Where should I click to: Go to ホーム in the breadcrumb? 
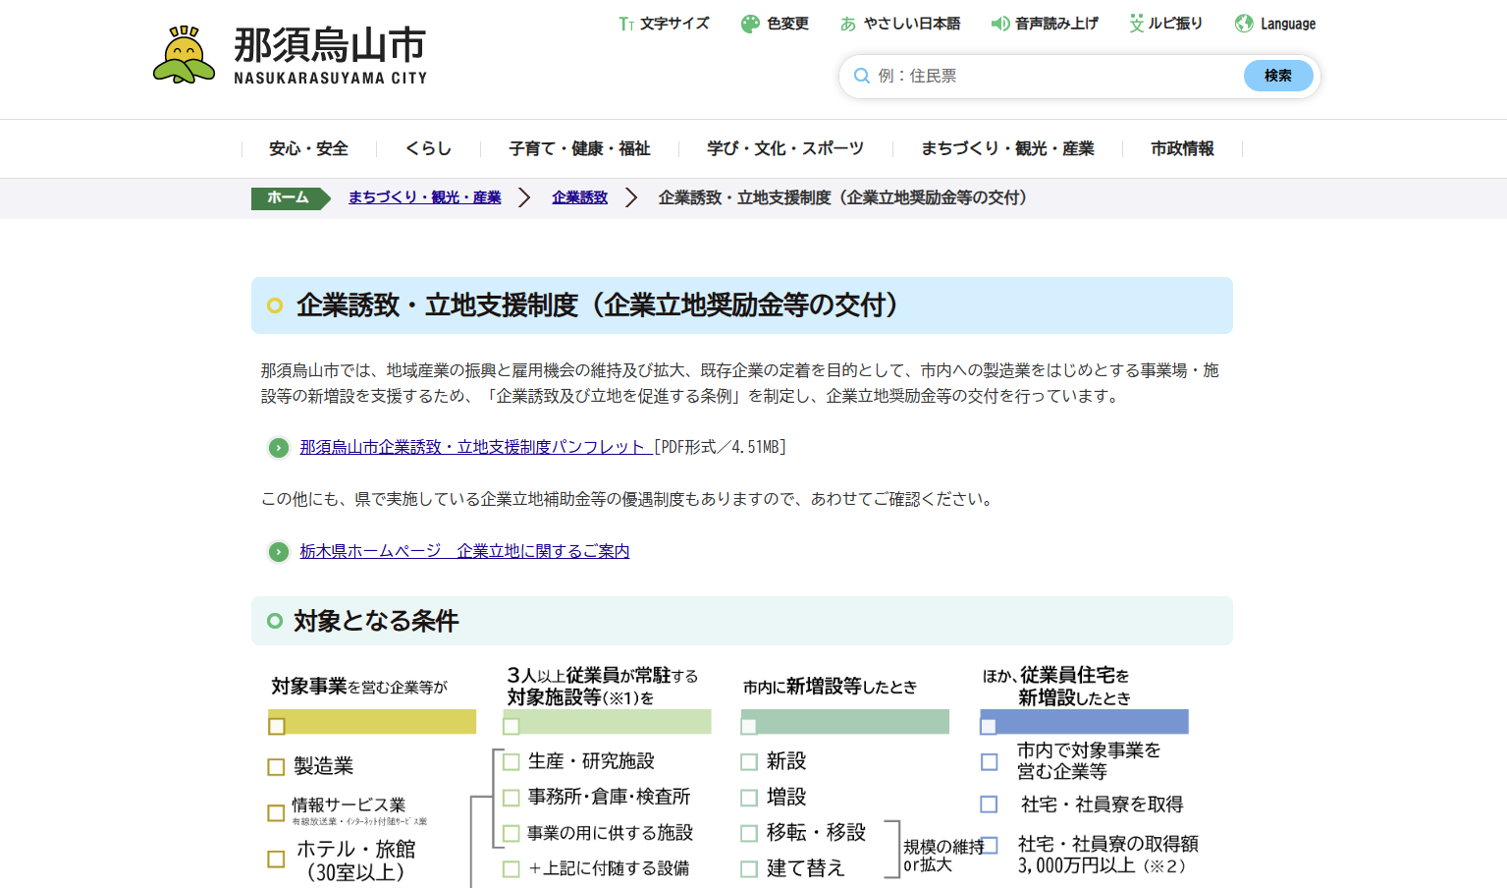(290, 197)
